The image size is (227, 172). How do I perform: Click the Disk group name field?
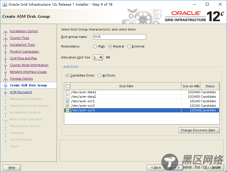pyautogui.click(x=119, y=37)
